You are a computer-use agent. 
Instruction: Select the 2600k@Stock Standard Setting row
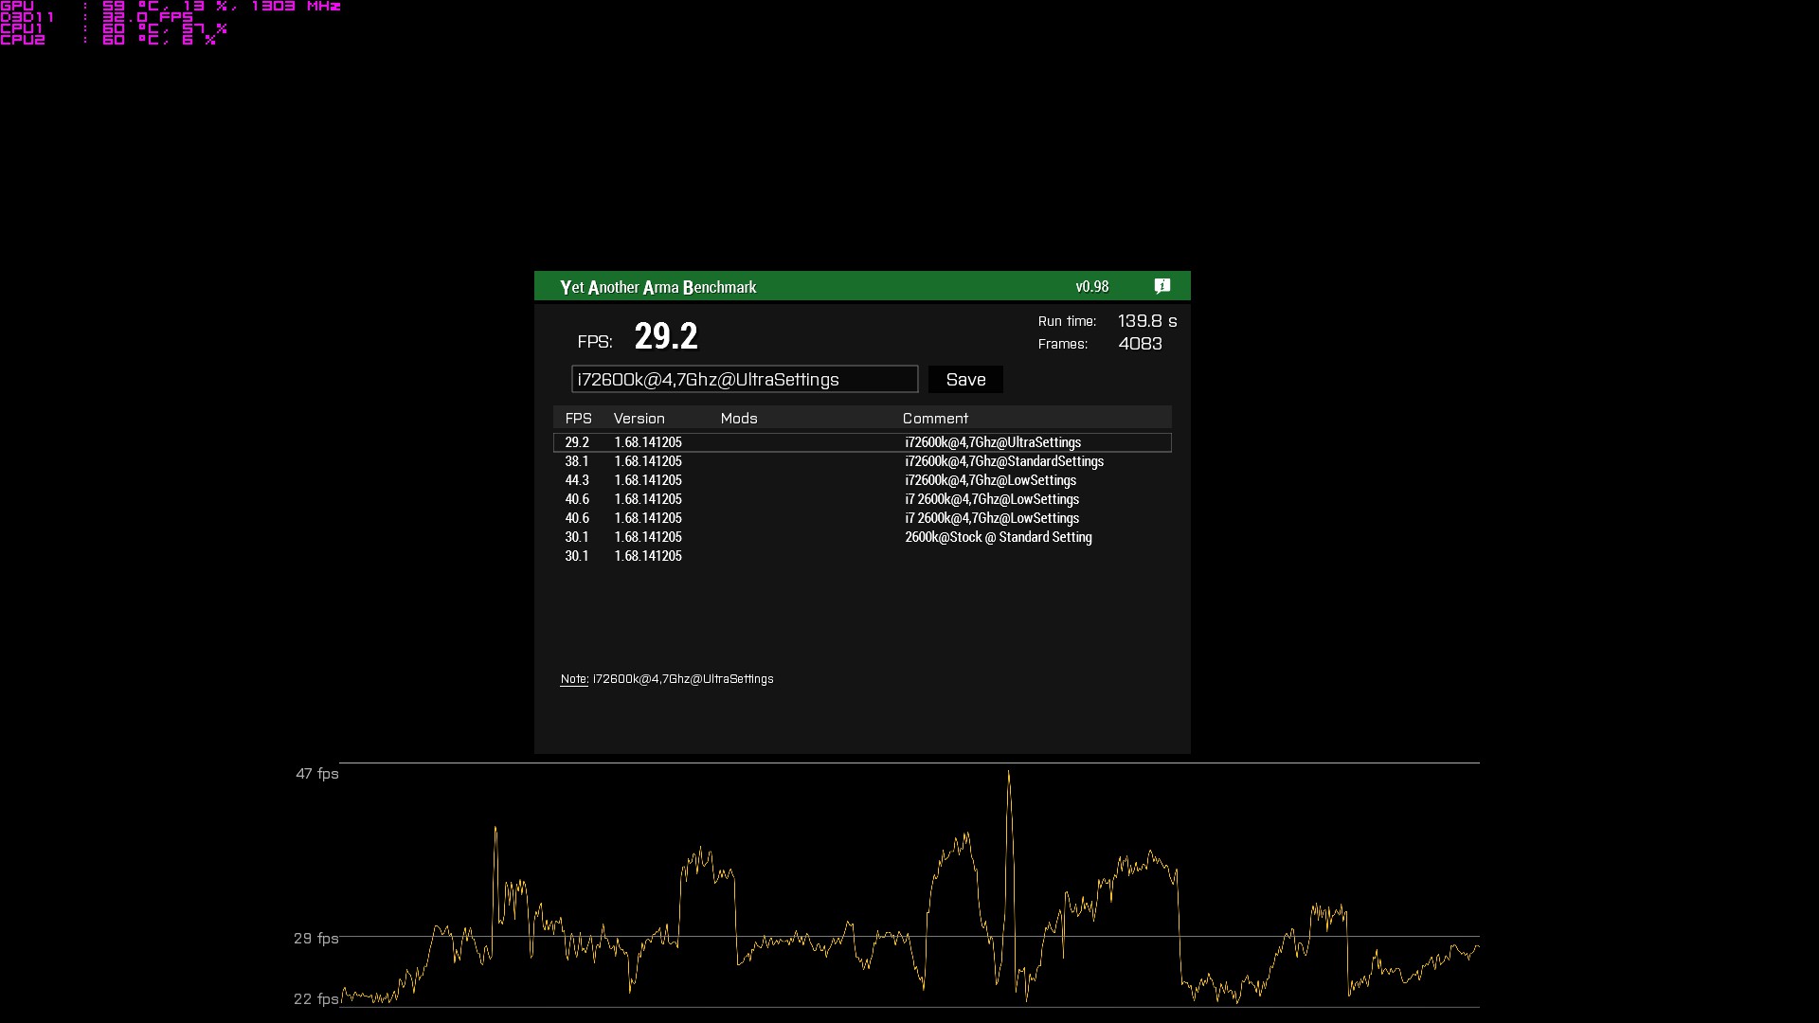click(861, 537)
